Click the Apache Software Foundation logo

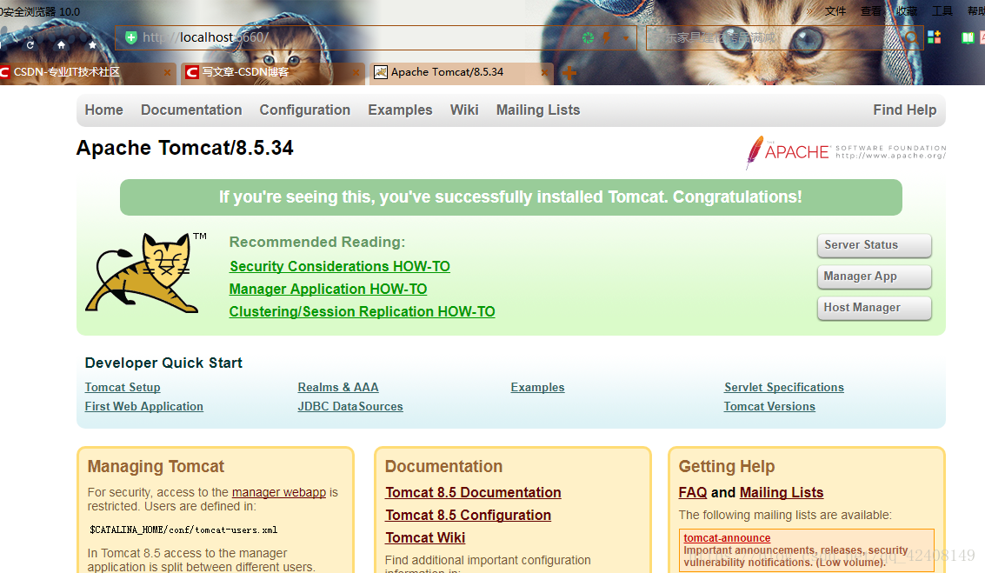pos(846,152)
